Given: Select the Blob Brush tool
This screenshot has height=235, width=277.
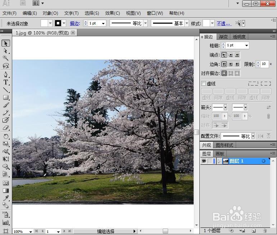Looking at the screenshot, I should click(6, 120).
